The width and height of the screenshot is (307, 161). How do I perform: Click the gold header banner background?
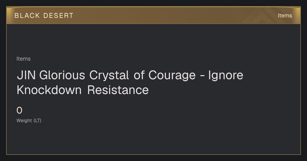click(153, 16)
